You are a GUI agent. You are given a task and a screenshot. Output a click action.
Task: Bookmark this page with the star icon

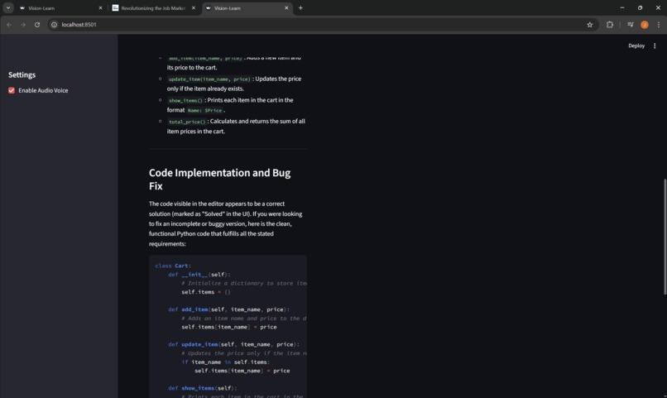point(589,25)
